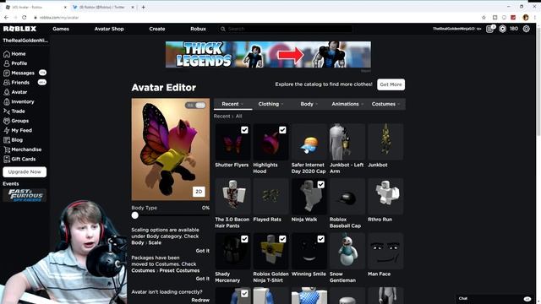The height and width of the screenshot is (304, 541).
Task: Uncheck the Shady Mercenary item
Action: [x=244, y=239]
